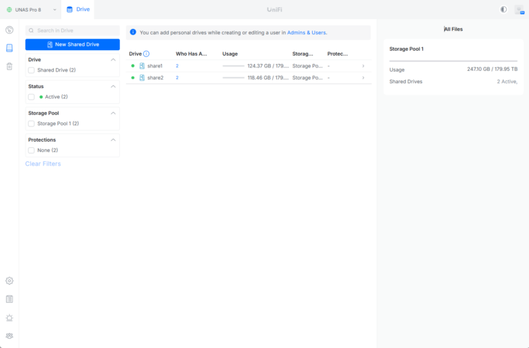Click the clipboard log icon in sidebar
This screenshot has width=529, height=348.
[x=10, y=299]
